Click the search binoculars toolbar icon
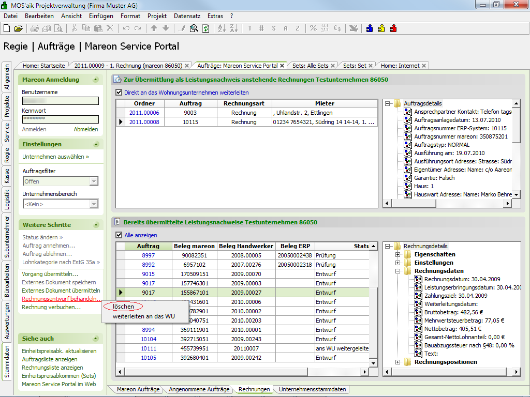Screen dimensions: 530x397 coord(194,28)
